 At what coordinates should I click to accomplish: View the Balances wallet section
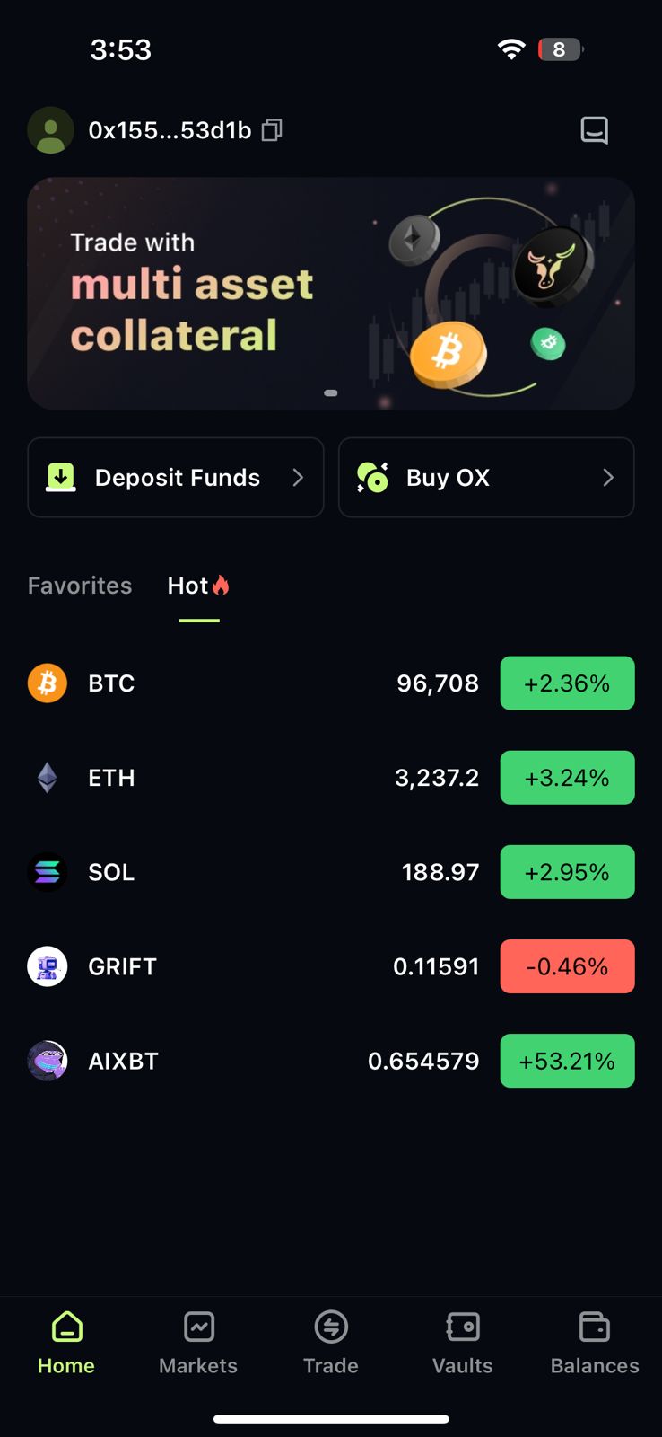[x=595, y=1344]
